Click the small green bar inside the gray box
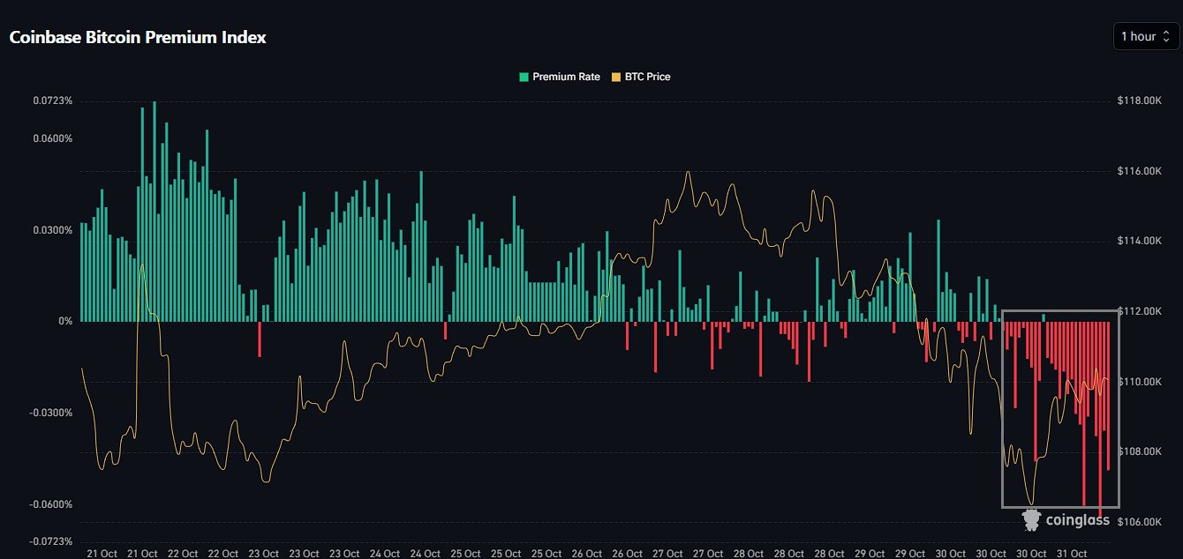The height and width of the screenshot is (559, 1183). [1044, 317]
